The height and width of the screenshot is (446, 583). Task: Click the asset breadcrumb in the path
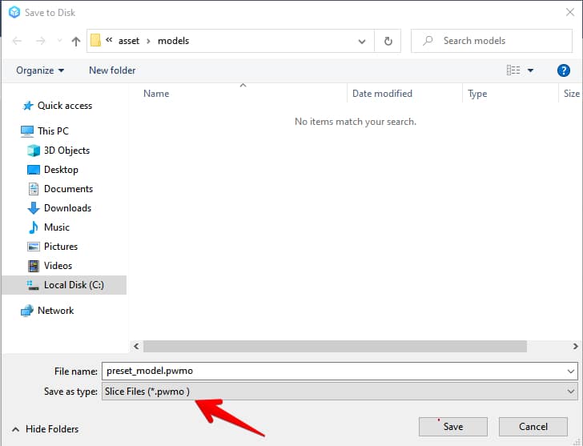click(x=129, y=41)
